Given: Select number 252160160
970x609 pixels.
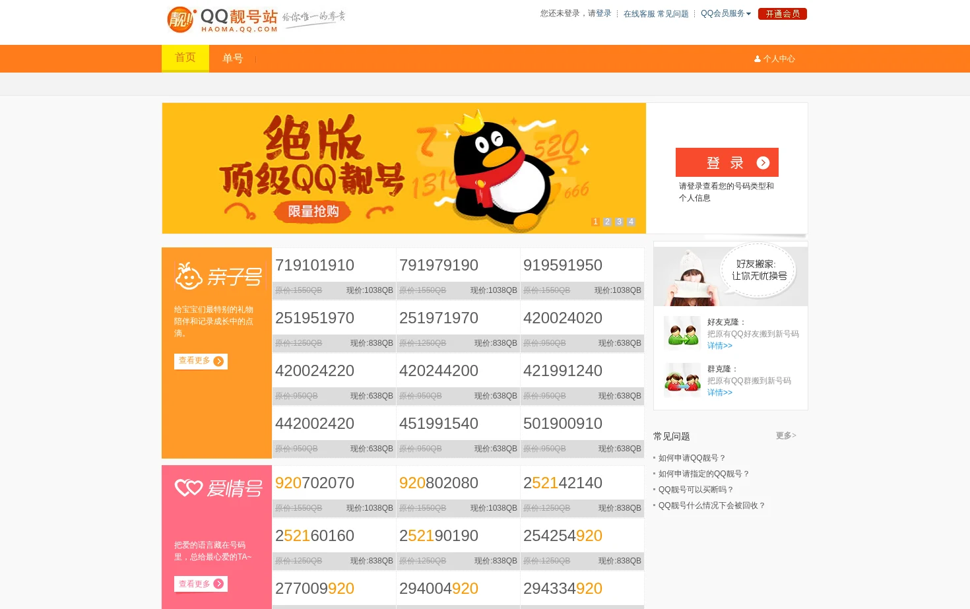Looking at the screenshot, I should [x=315, y=536].
